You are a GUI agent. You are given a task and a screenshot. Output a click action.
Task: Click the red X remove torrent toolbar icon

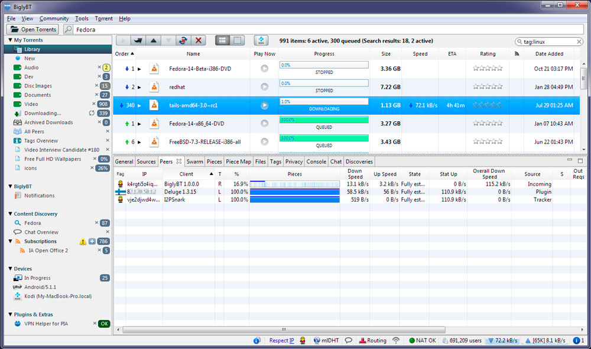tap(199, 40)
